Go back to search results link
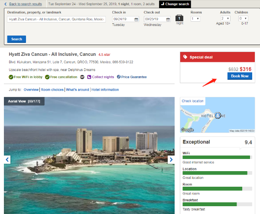The image size is (260, 214). 26,4
